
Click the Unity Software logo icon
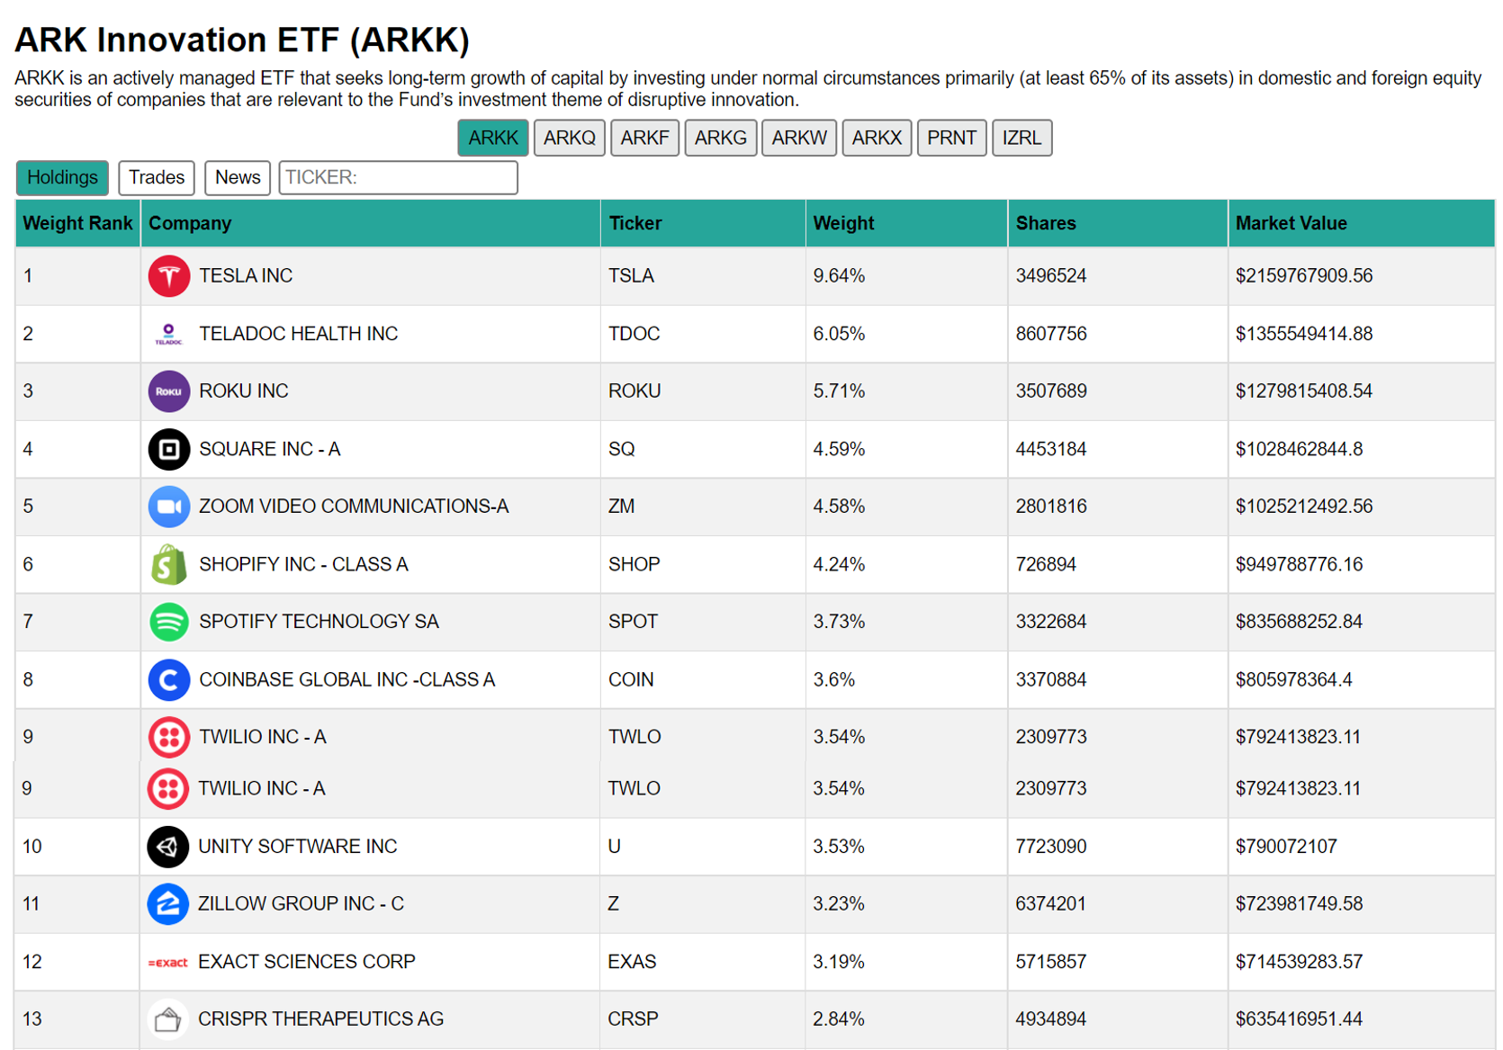click(167, 847)
